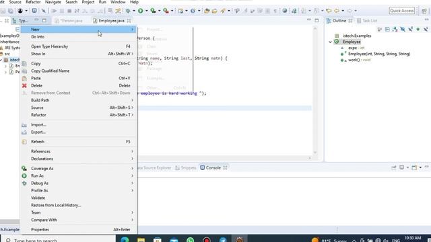Open the Run dropdown arrow beside green button
The height and width of the screenshot is (242, 431).
tap(146, 11)
